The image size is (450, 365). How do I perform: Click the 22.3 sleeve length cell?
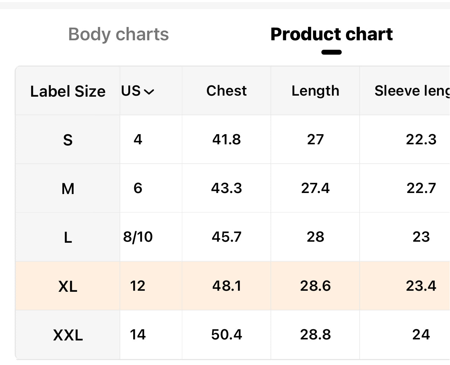tap(421, 139)
